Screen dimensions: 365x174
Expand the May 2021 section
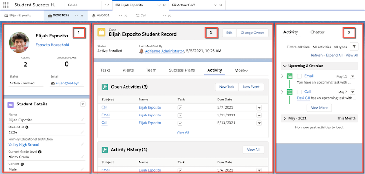(x=284, y=118)
